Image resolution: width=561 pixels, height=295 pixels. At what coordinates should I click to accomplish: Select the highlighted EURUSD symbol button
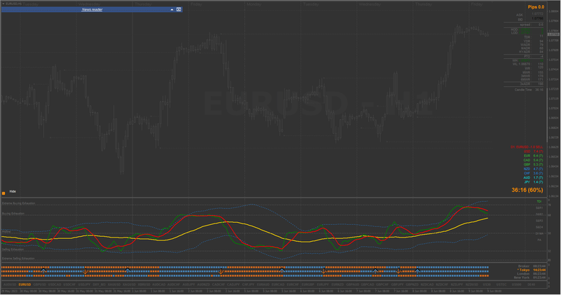click(25, 284)
